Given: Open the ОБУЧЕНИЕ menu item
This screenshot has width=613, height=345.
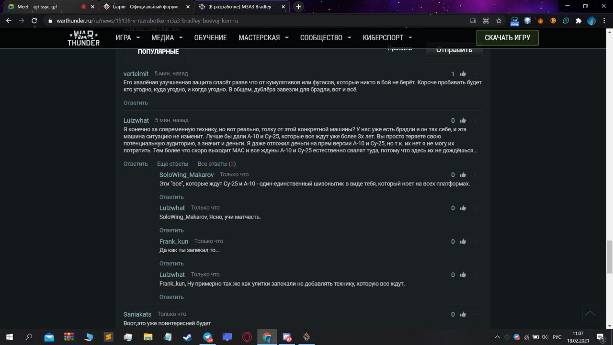Looking at the screenshot, I should point(210,38).
